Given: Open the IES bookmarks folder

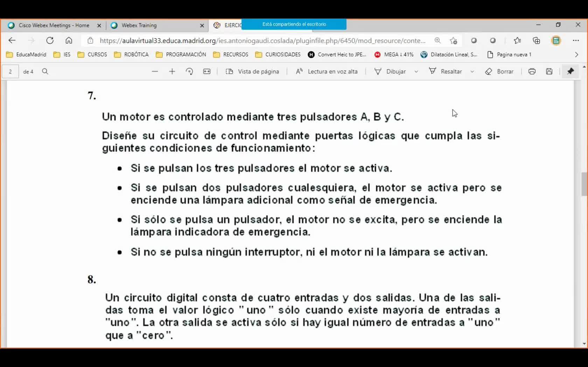Looking at the screenshot, I should (x=62, y=55).
